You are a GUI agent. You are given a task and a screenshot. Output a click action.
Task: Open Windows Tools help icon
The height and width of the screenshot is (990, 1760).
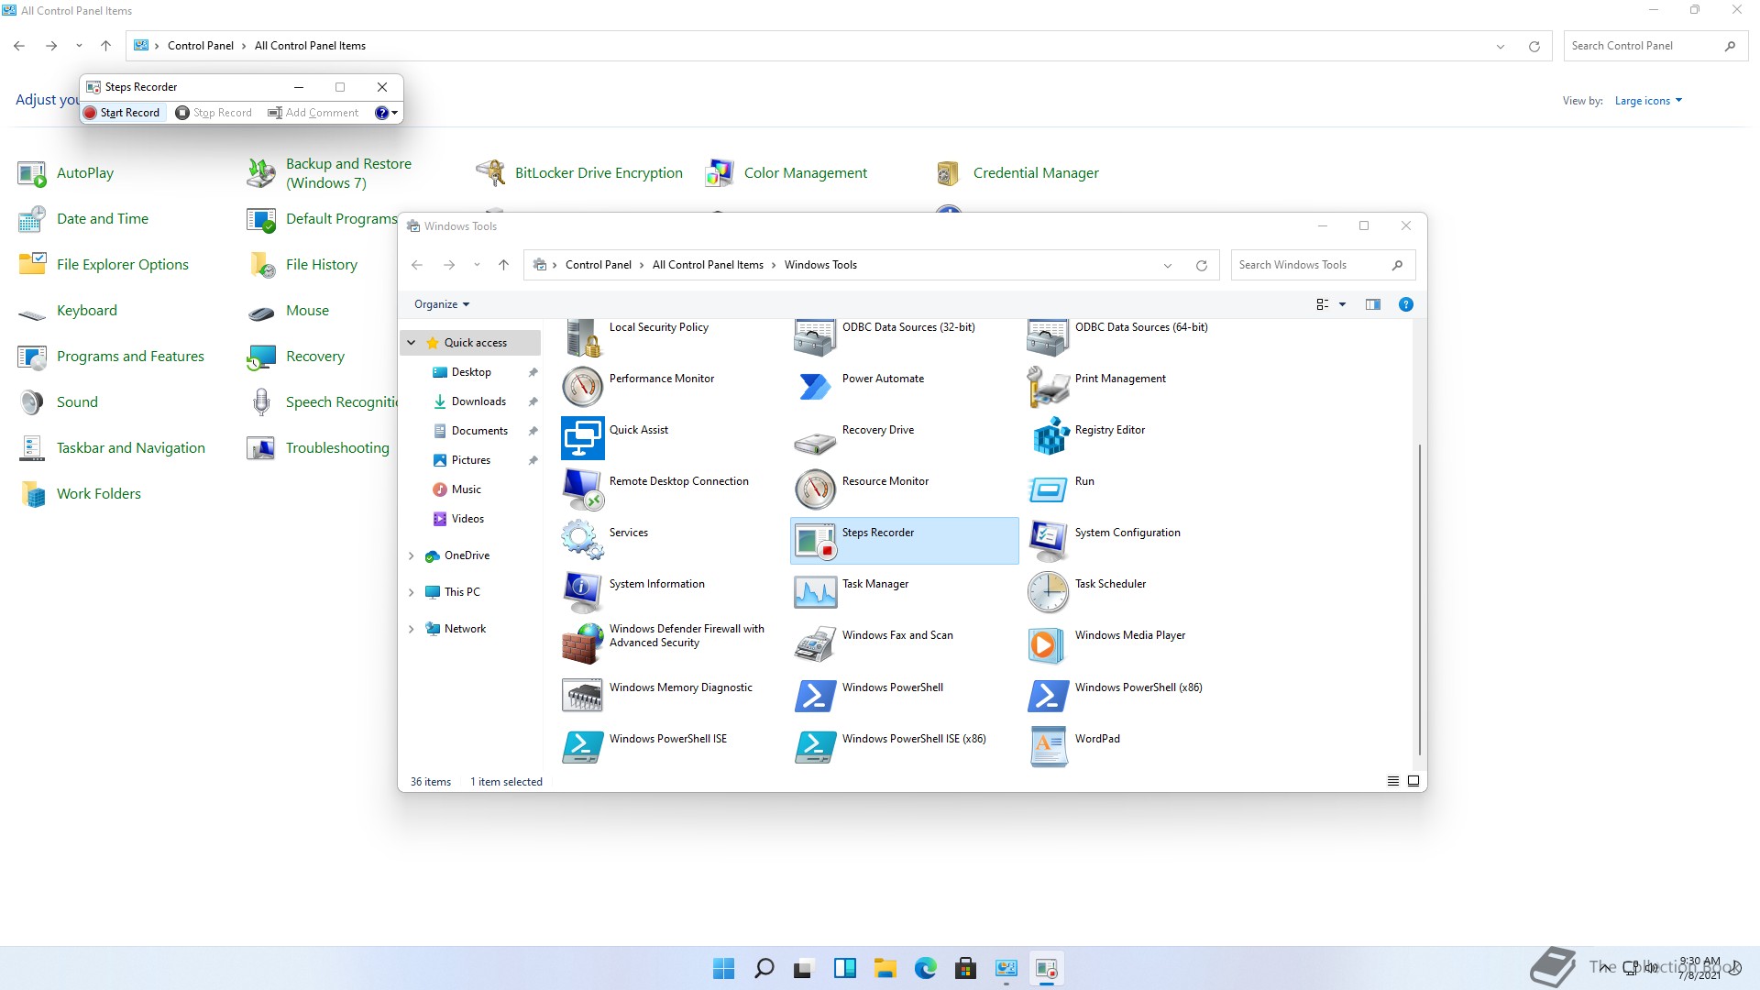click(x=1405, y=304)
